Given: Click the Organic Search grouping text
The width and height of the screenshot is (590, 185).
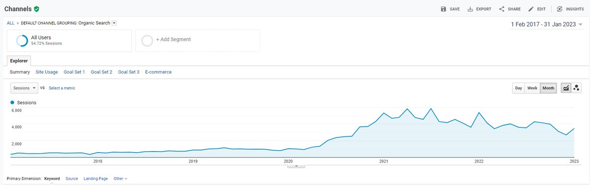Looking at the screenshot, I should coord(94,23).
